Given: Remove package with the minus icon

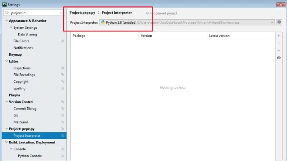Looking at the screenshot, I should 279,43.
